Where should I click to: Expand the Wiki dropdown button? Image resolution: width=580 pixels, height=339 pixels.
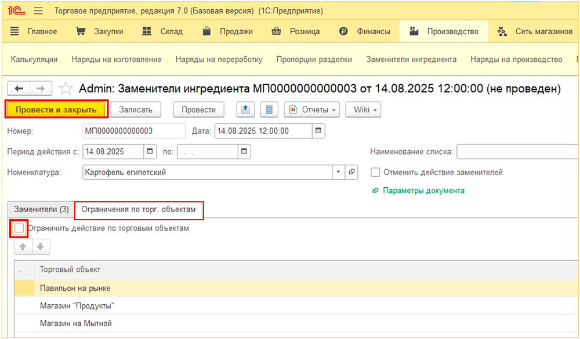pyautogui.click(x=363, y=110)
